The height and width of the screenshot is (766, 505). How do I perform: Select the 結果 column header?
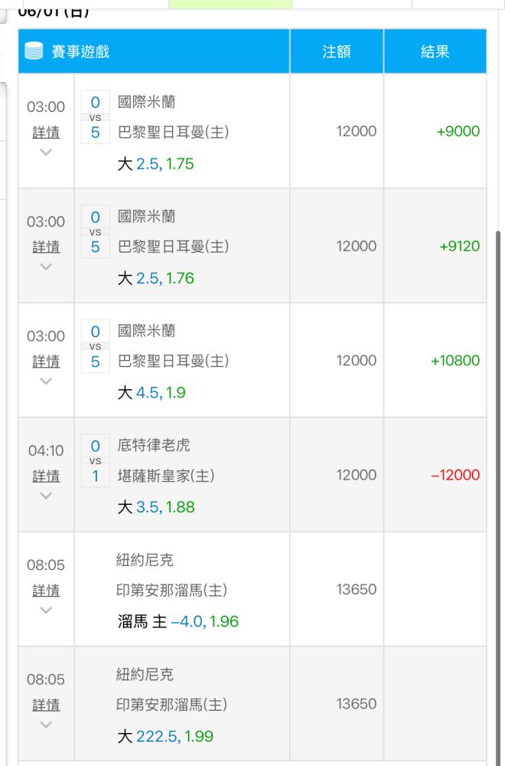pyautogui.click(x=435, y=51)
